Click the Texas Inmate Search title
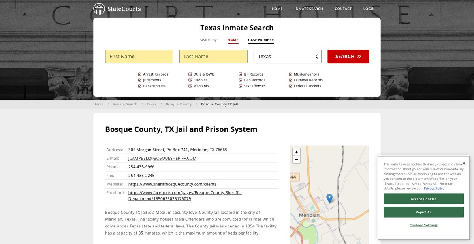 click(x=237, y=28)
